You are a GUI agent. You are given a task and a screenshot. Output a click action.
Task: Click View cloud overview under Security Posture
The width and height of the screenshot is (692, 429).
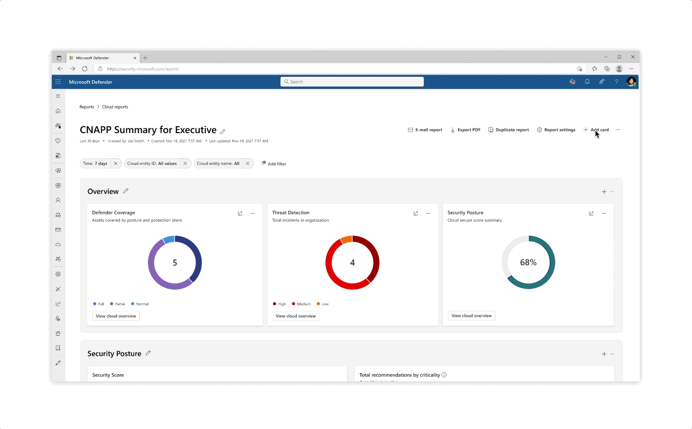pyautogui.click(x=471, y=316)
